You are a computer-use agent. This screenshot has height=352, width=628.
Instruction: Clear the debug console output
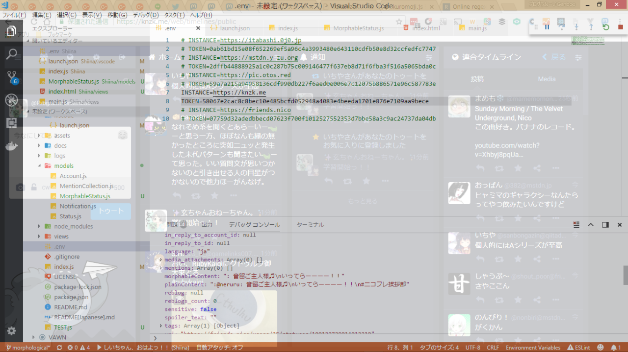tap(577, 225)
